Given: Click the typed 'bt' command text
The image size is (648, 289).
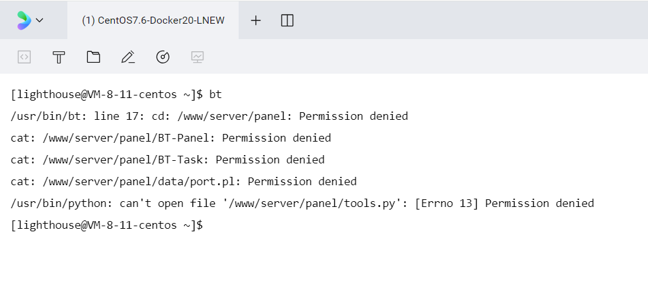Looking at the screenshot, I should [216, 95].
